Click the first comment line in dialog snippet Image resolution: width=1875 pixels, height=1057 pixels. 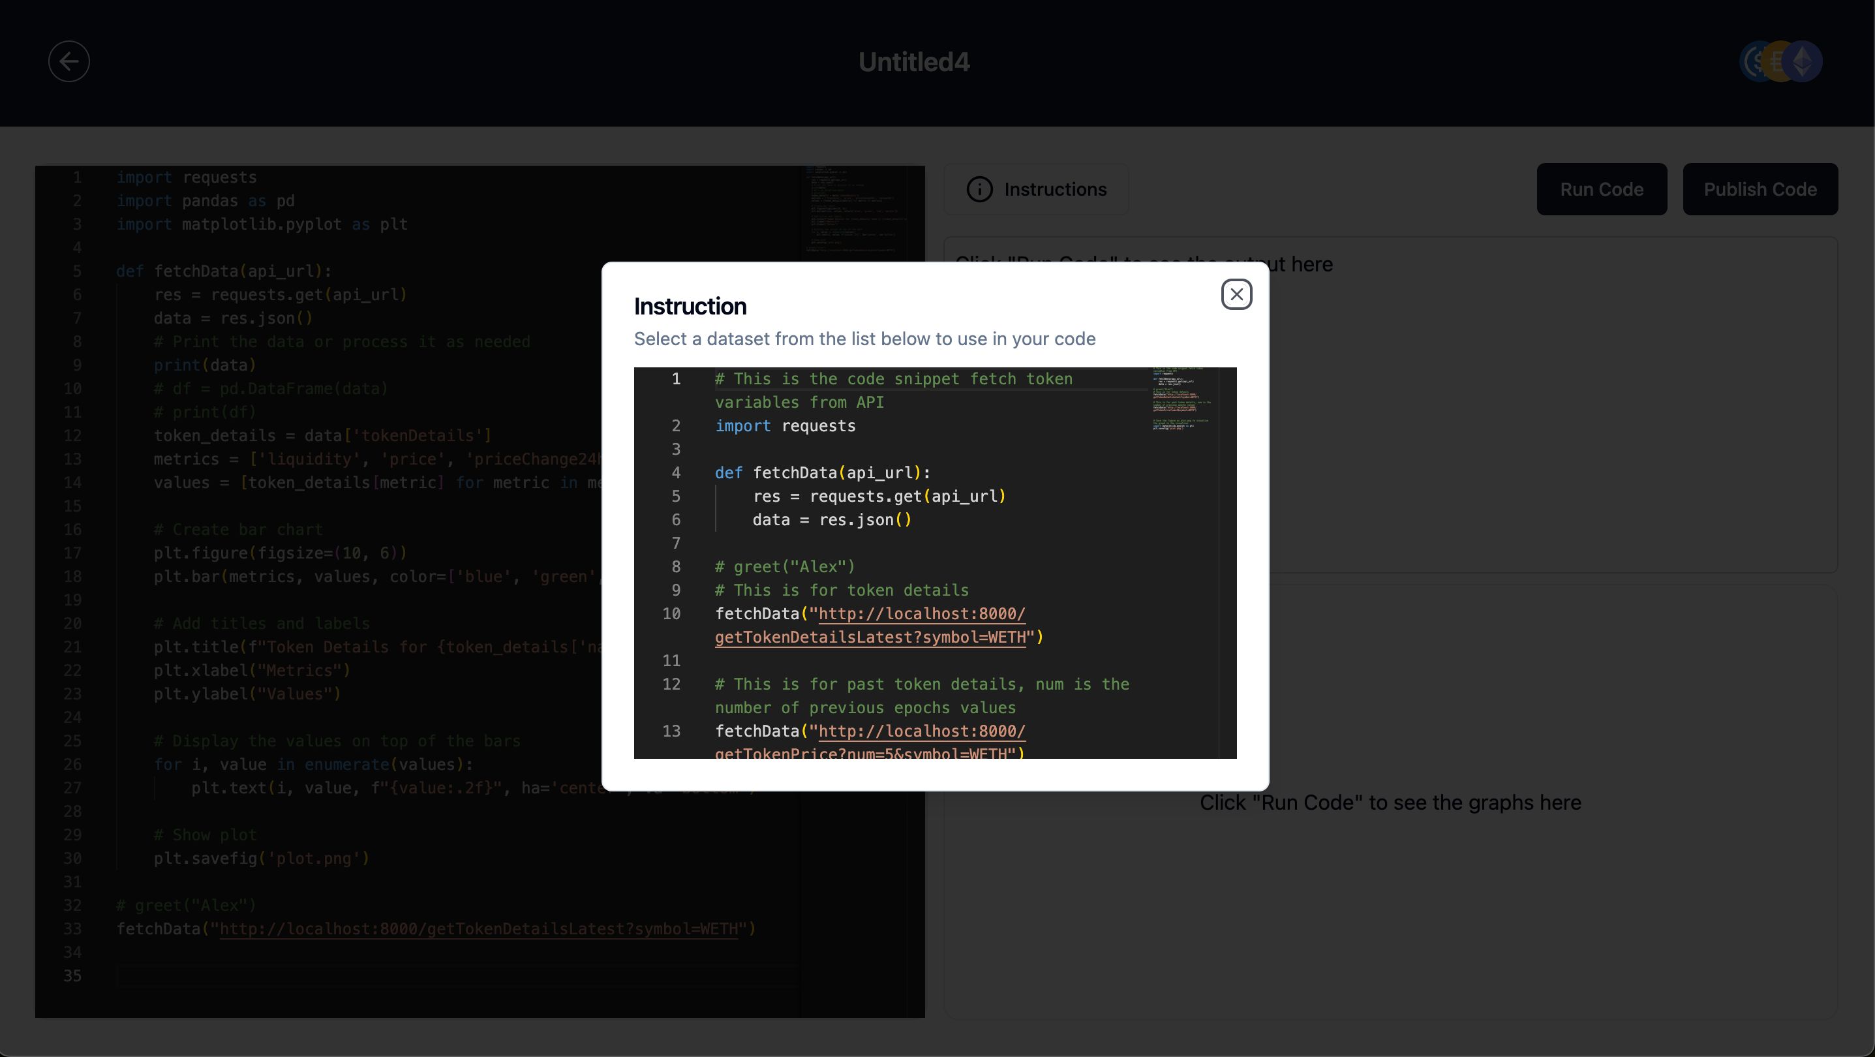(x=893, y=390)
